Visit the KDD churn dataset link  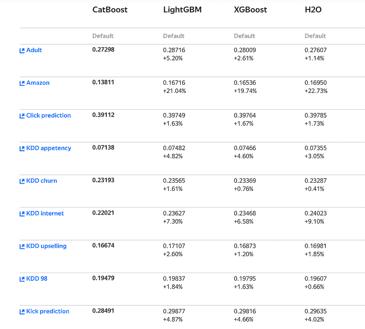pyautogui.click(x=42, y=180)
